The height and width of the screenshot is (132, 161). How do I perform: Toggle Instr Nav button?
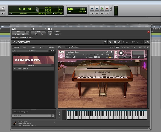pyautogui.click(x=52, y=51)
